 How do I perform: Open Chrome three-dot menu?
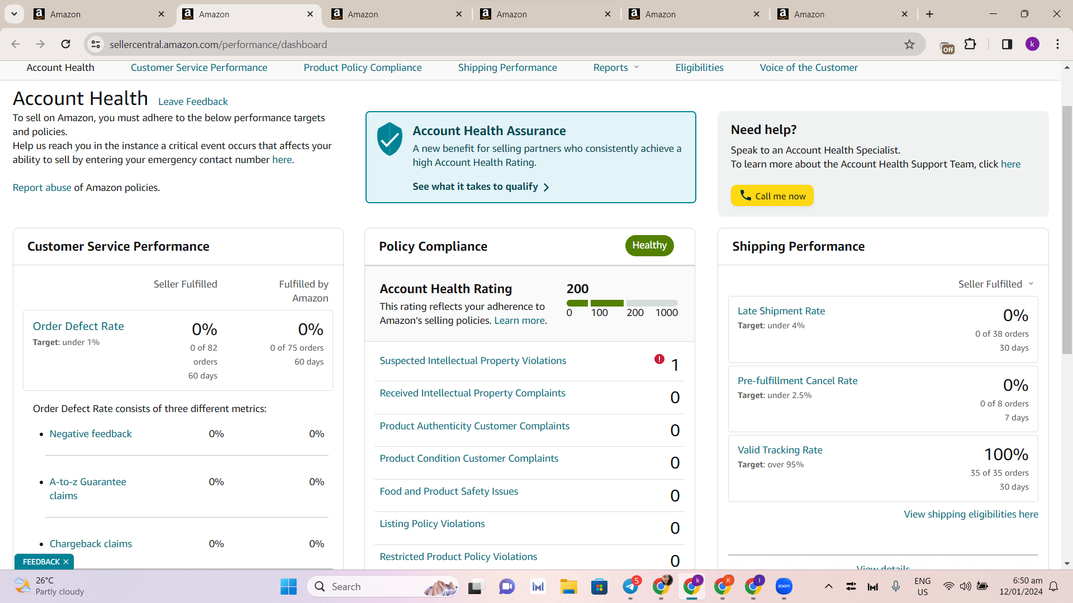click(x=1057, y=44)
